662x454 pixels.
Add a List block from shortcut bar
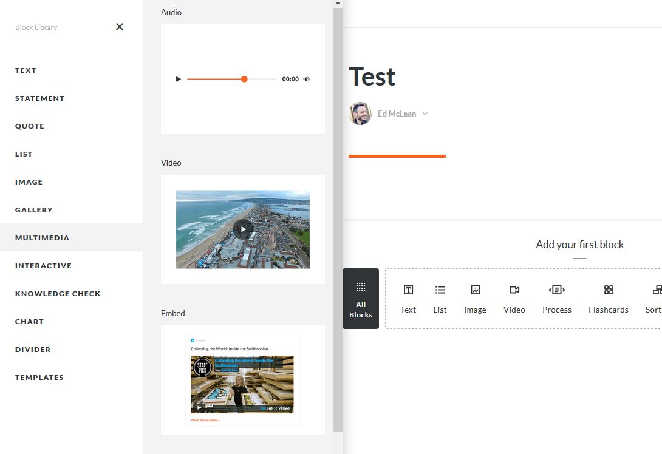440,299
